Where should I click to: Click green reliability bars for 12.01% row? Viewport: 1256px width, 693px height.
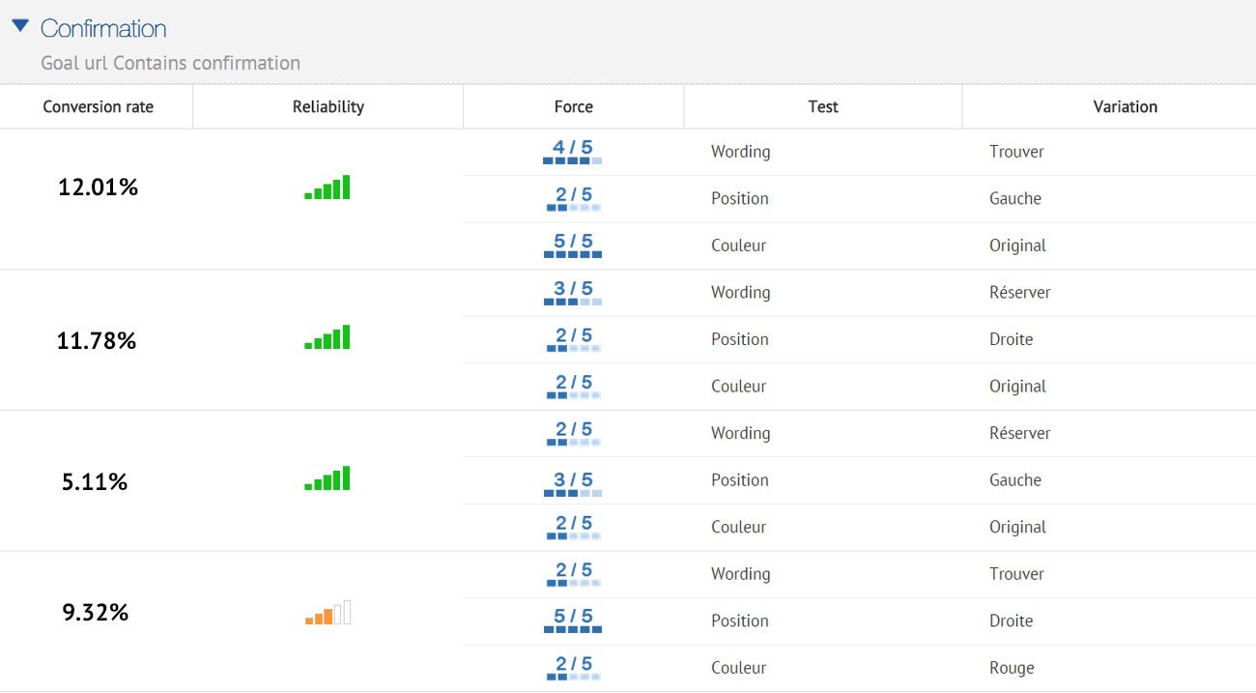coord(328,188)
